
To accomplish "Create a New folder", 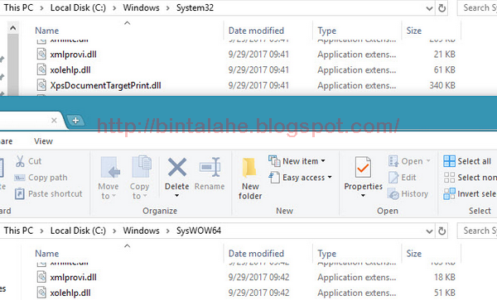I will click(250, 179).
